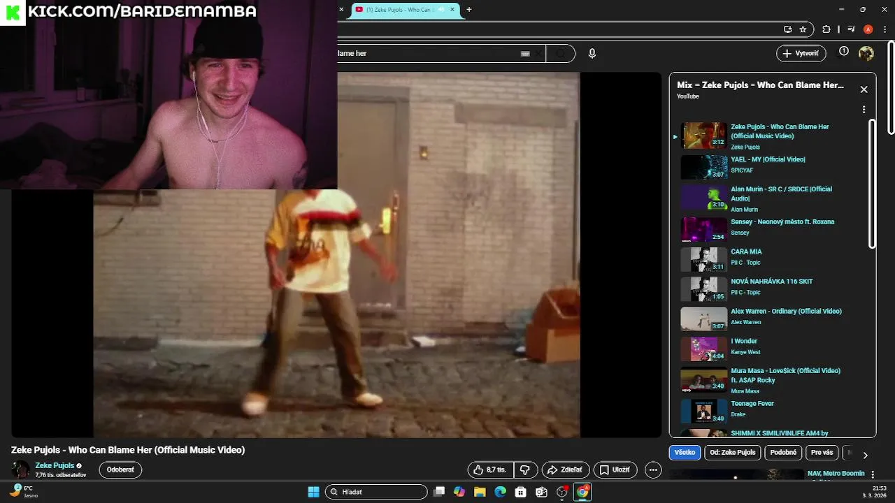The width and height of the screenshot is (895, 503).
Task: Click the video title Who Can Blame Her
Action: tap(128, 450)
